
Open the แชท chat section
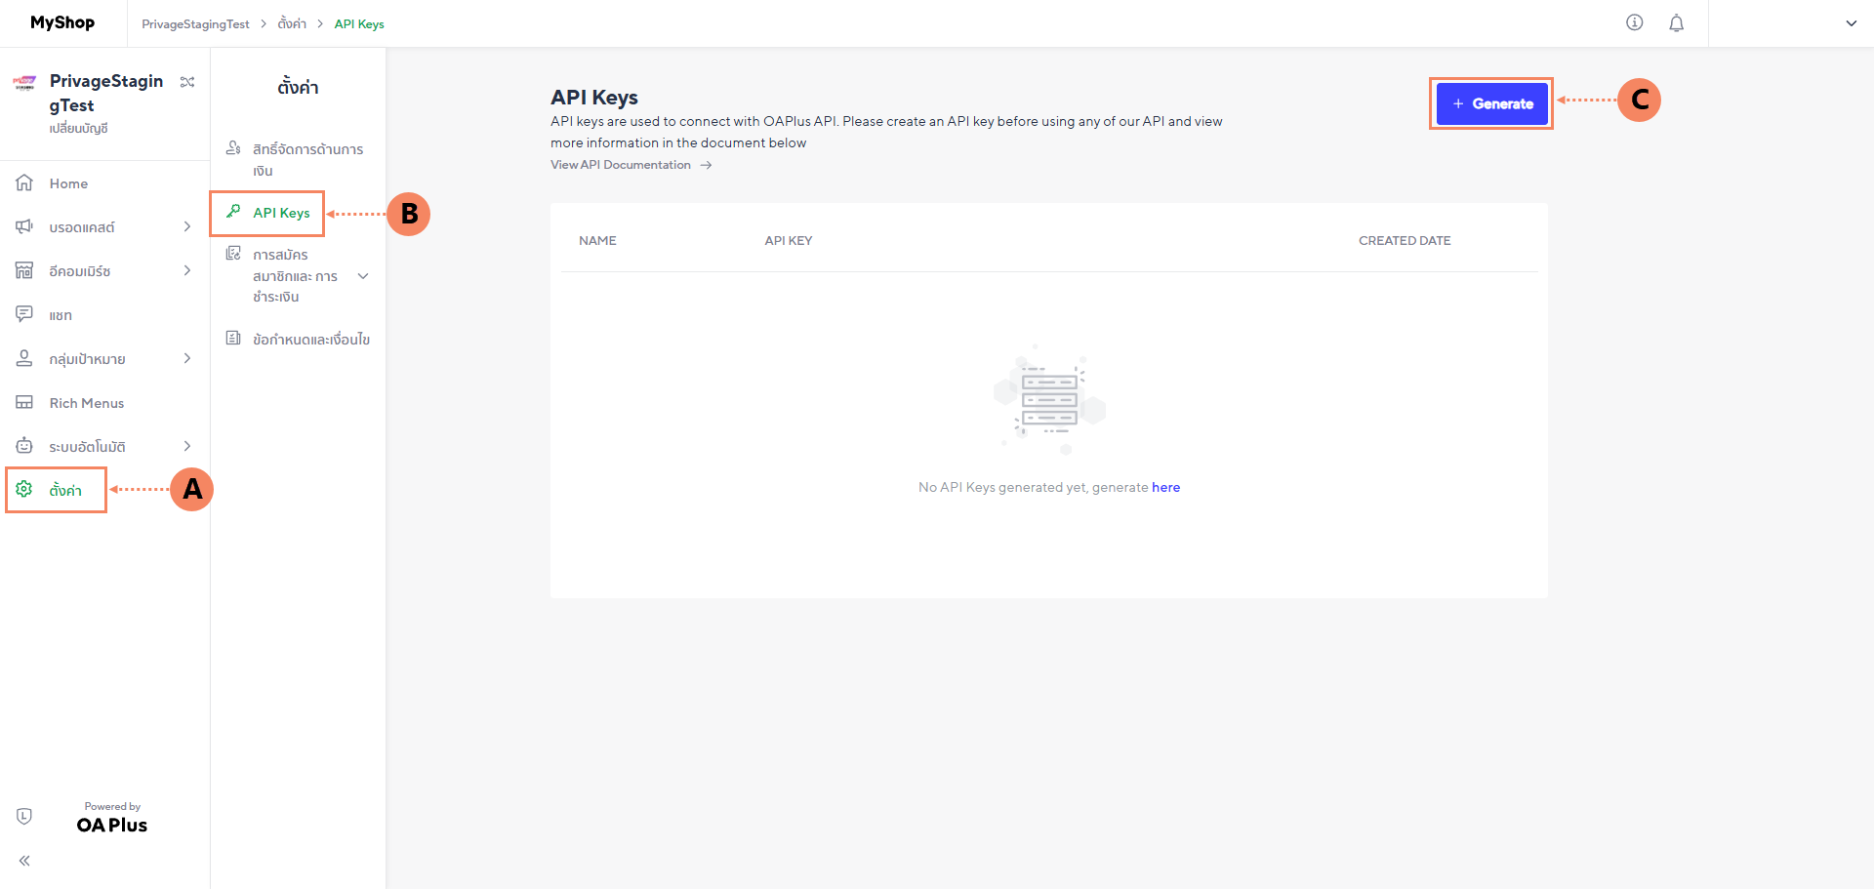(x=61, y=315)
